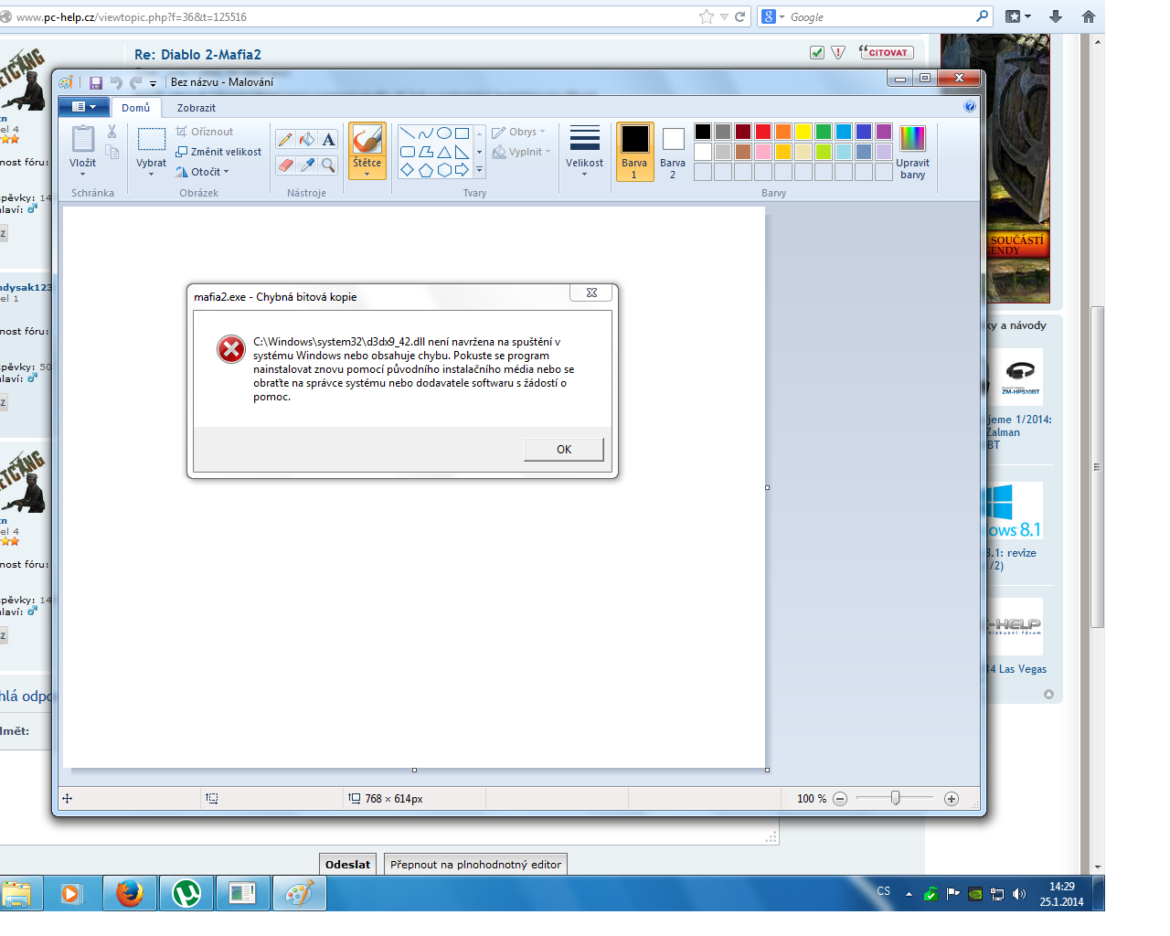Pick the purple swatch in the palette
The image size is (1170, 936).
(x=884, y=132)
